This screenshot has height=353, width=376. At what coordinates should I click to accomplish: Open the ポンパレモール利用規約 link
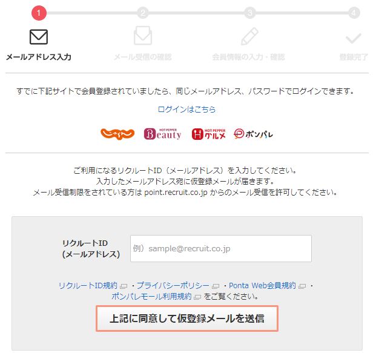point(151,297)
